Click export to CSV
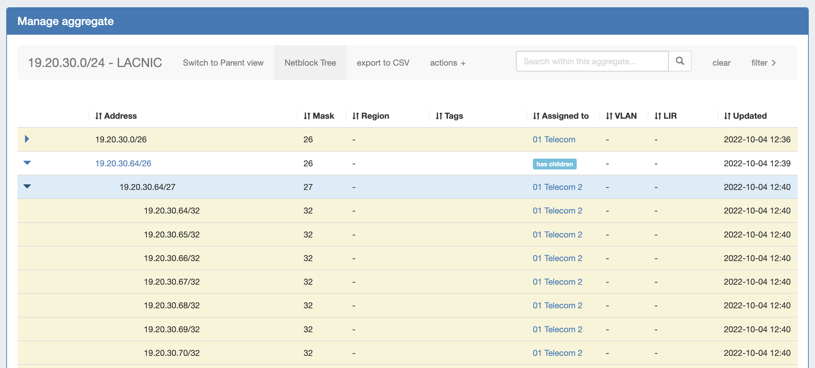 click(x=383, y=63)
